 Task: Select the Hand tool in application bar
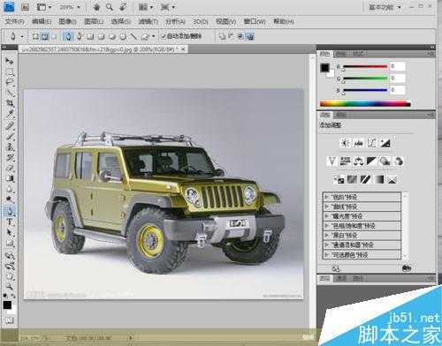[96, 7]
